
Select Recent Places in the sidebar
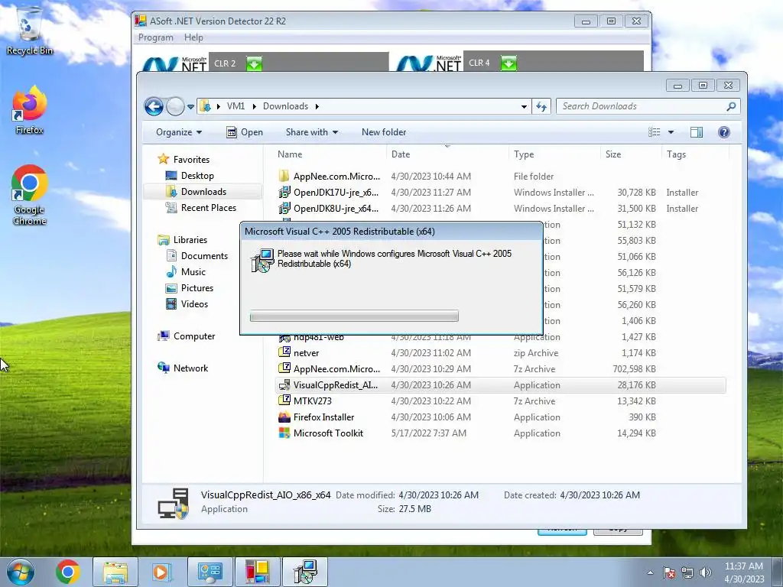coord(201,208)
